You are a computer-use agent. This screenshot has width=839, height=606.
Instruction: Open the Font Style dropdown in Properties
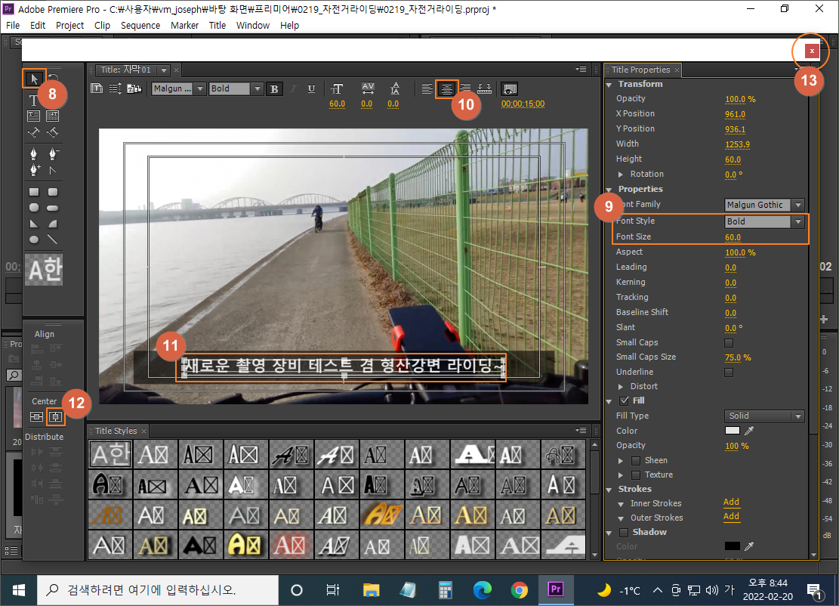(798, 221)
